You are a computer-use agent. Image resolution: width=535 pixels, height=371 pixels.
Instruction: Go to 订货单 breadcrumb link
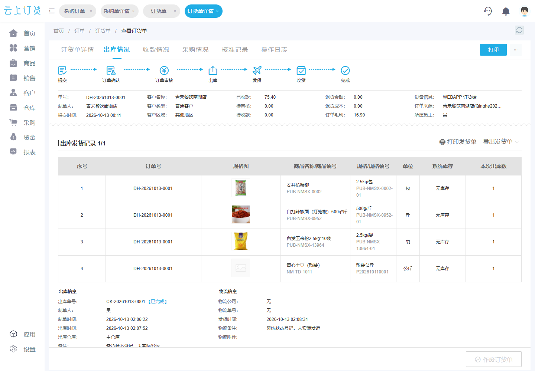[x=103, y=31]
